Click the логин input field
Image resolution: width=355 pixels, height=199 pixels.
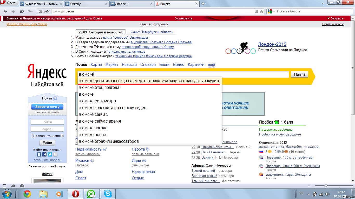tap(47, 122)
